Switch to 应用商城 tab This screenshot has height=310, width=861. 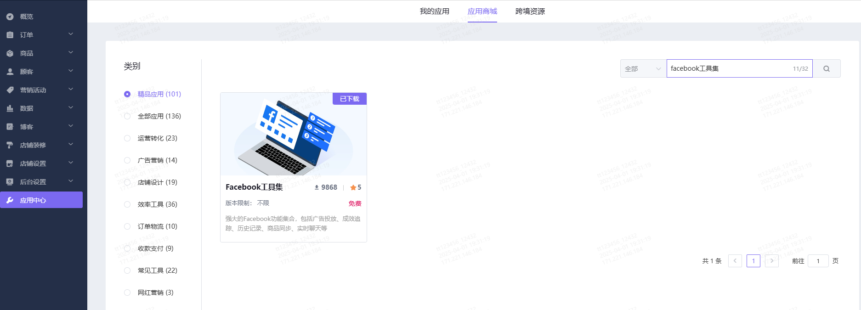(482, 11)
